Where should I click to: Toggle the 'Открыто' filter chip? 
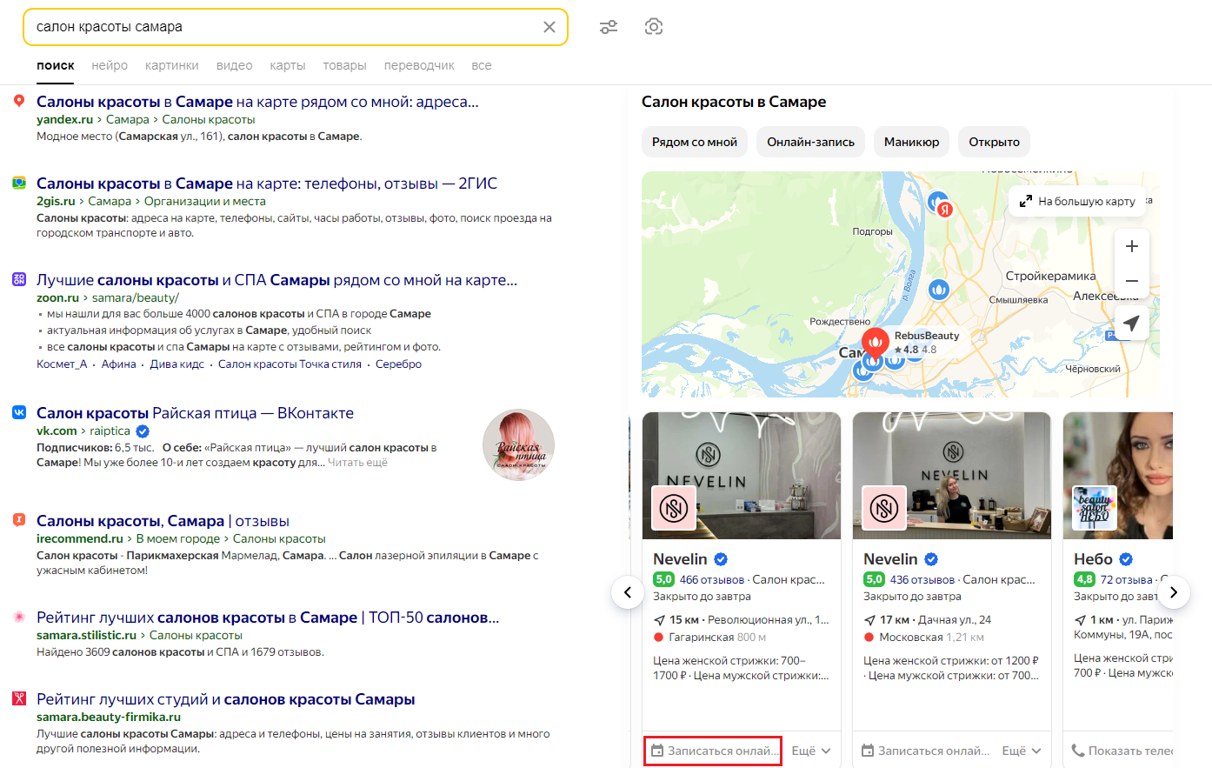pos(994,142)
